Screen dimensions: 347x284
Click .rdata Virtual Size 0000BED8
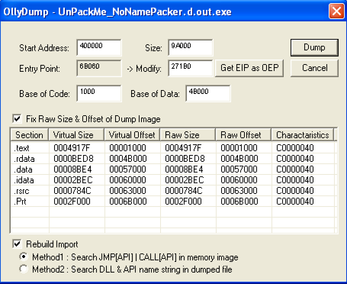[74, 158]
